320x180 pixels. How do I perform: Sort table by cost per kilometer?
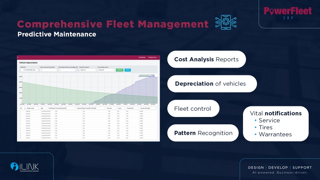pos(147,108)
